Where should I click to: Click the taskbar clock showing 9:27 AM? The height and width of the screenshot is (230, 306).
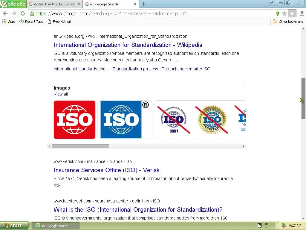click(295, 226)
